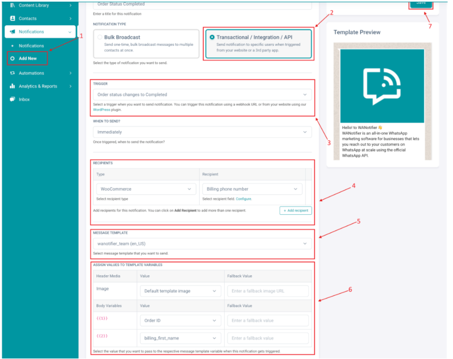Open the Trigger dropdown
Screen dimensions: 453x359
coord(202,94)
